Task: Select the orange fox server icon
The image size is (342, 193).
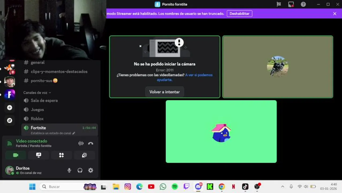Action: pyautogui.click(x=10, y=69)
